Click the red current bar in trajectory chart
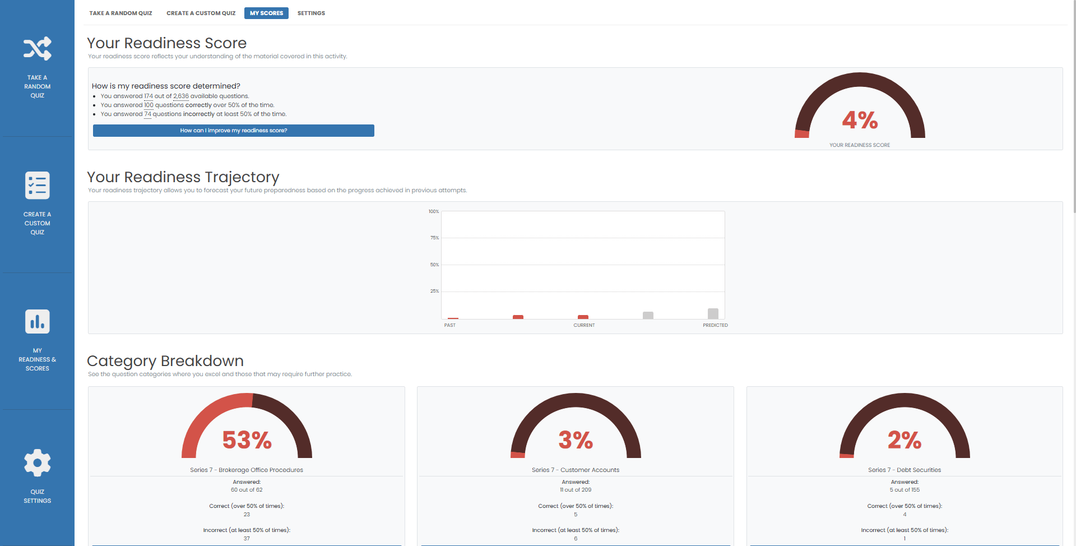This screenshot has width=1076, height=546. [583, 317]
